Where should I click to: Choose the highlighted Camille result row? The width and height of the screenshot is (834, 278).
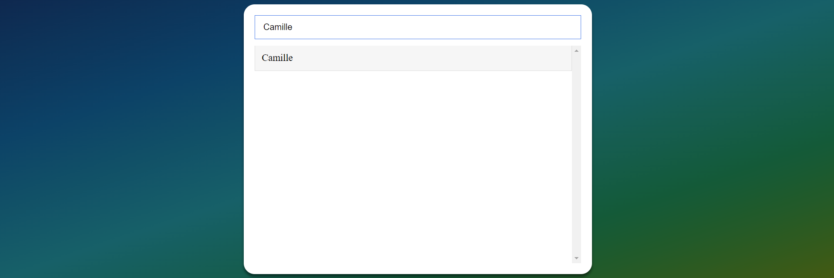point(413,58)
